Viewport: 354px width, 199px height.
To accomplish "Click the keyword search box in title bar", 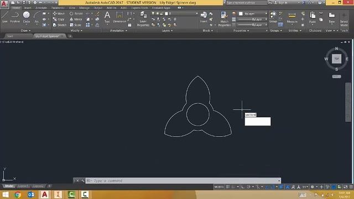I will click(247, 3).
